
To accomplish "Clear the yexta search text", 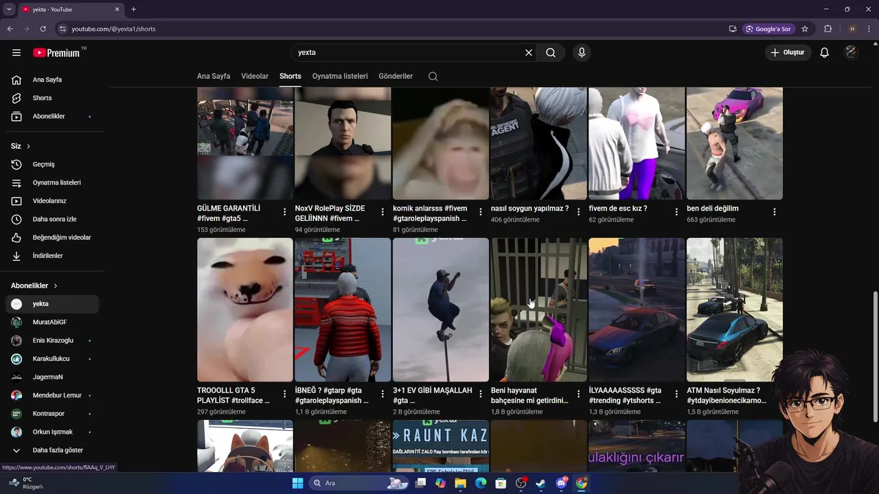I will [x=529, y=52].
